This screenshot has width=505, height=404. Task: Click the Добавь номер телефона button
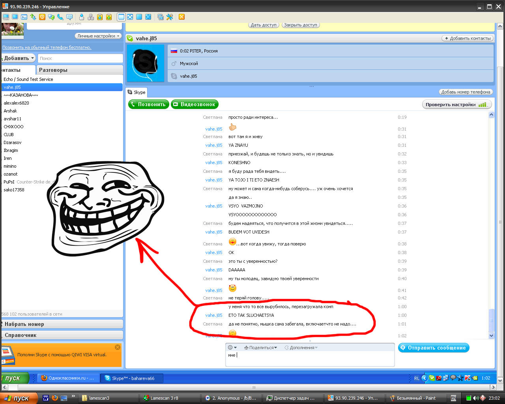(x=466, y=92)
